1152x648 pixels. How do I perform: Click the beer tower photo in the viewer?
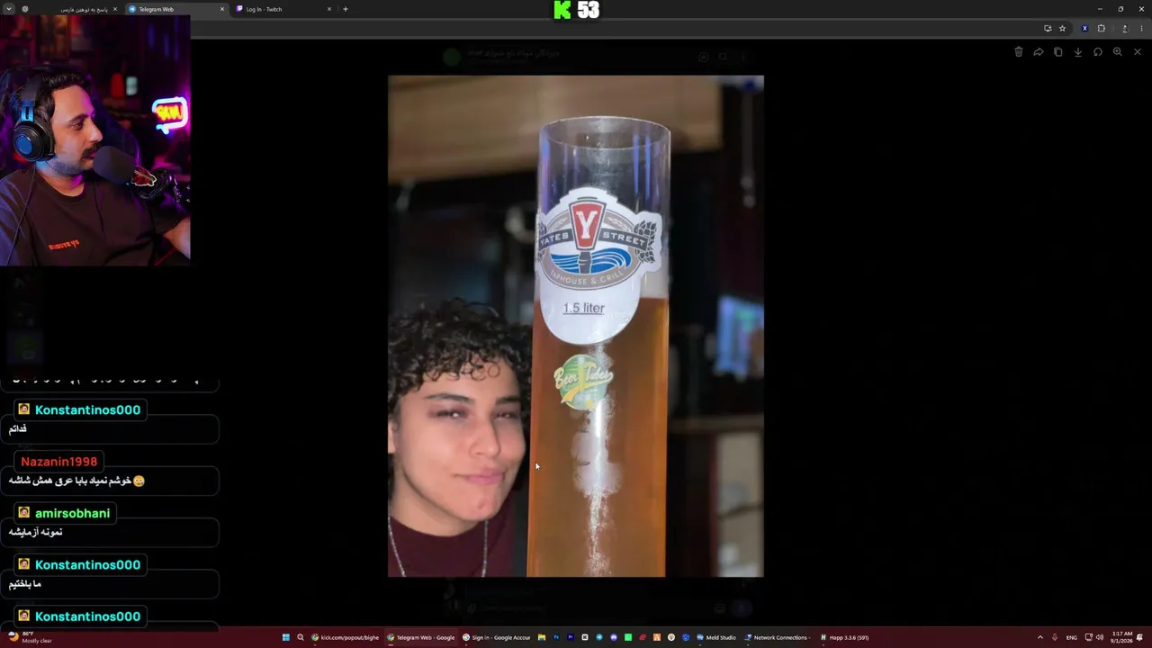tap(576, 326)
